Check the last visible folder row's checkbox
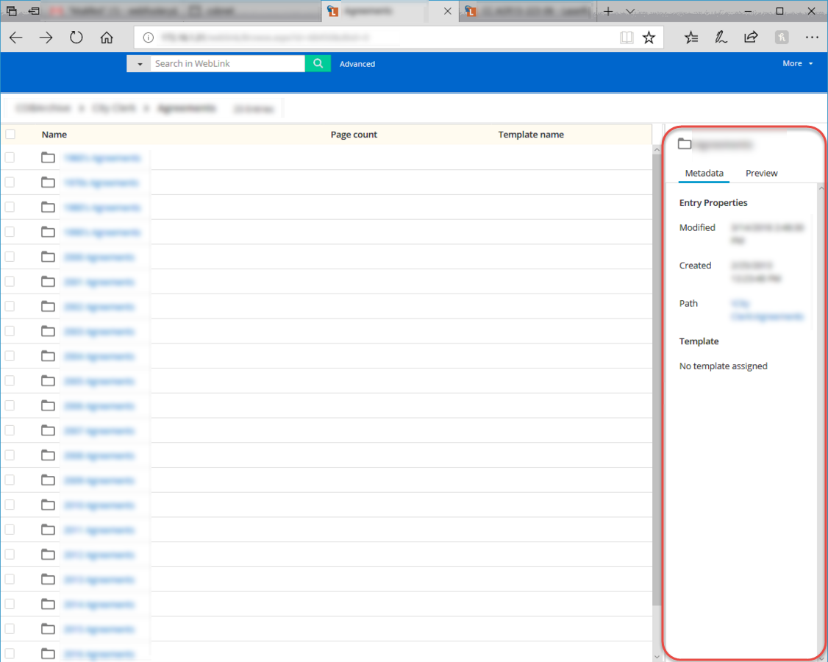 tap(10, 653)
